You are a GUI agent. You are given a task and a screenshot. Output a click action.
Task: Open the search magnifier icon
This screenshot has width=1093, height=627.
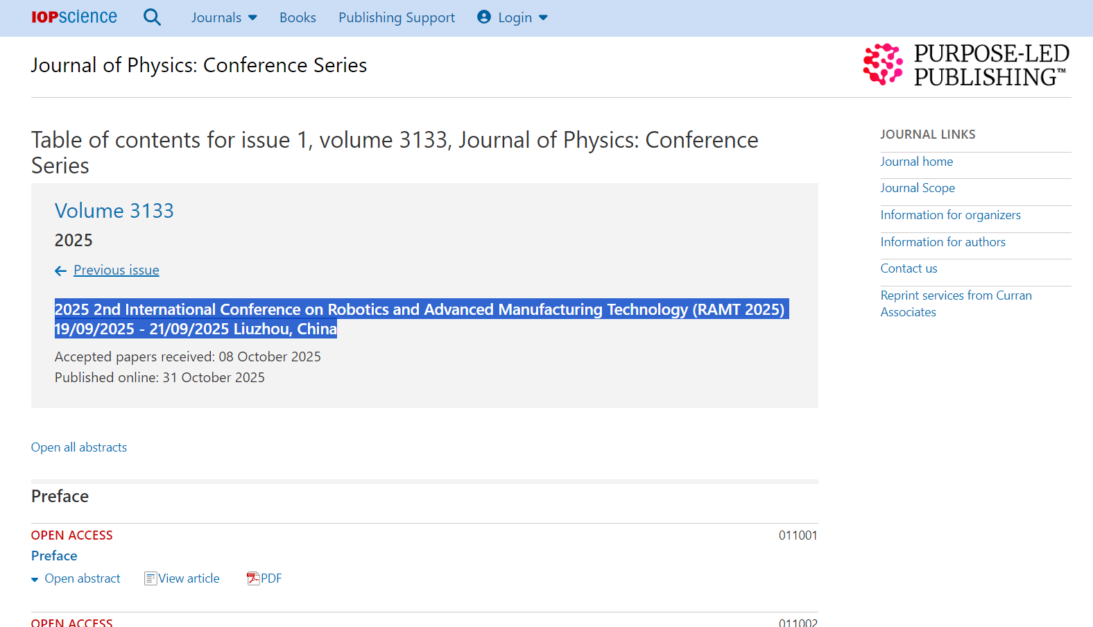coord(152,17)
